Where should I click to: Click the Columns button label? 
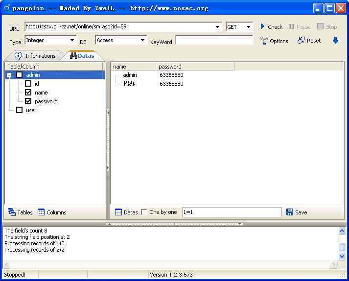click(56, 212)
